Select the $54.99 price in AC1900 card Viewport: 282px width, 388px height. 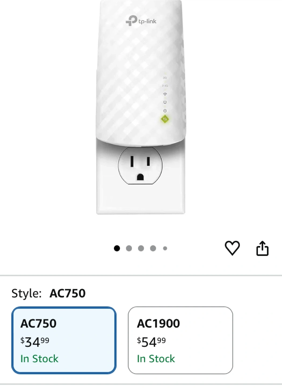pyautogui.click(x=151, y=342)
